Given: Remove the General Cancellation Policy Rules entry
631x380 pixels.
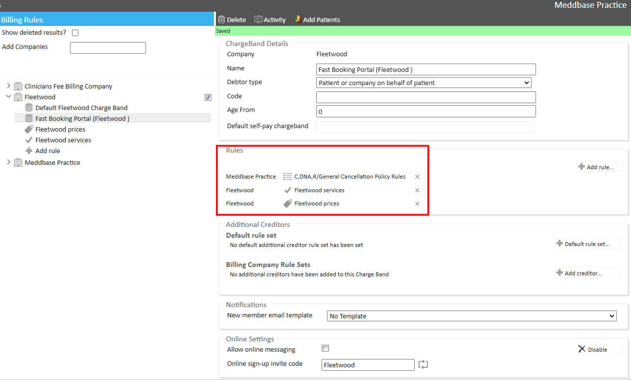Looking at the screenshot, I should [417, 177].
